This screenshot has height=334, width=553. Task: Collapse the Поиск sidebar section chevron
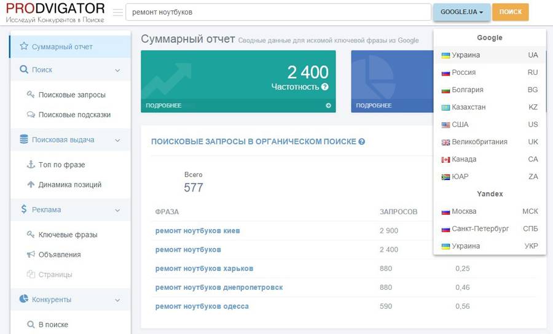[117, 71]
